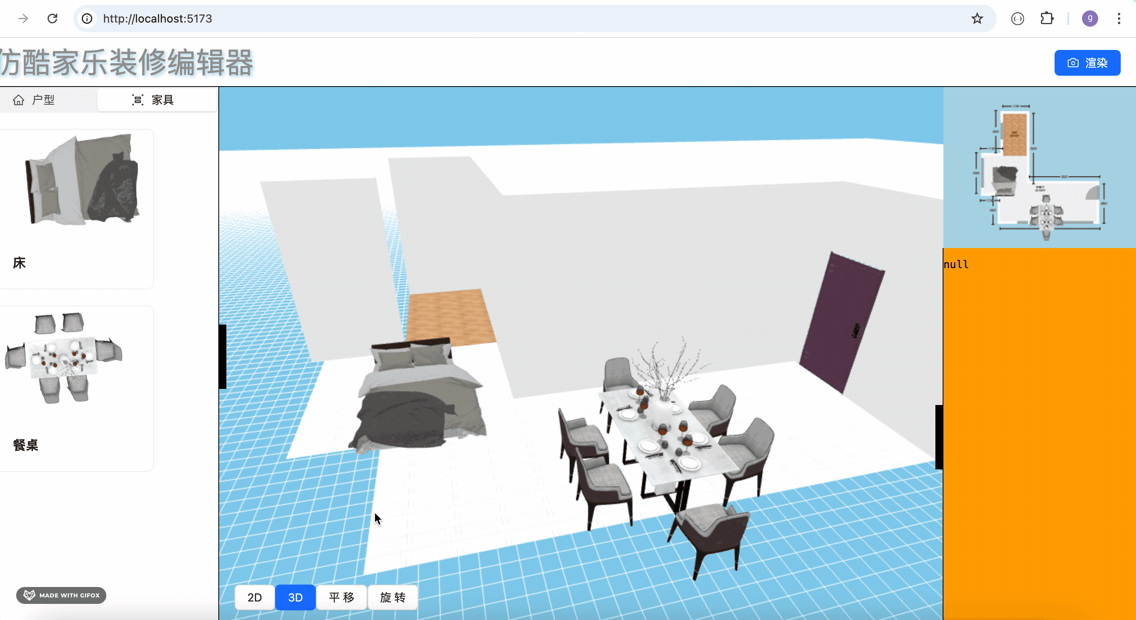
Task: Click the localhost:5173 address bar
Action: [535, 19]
